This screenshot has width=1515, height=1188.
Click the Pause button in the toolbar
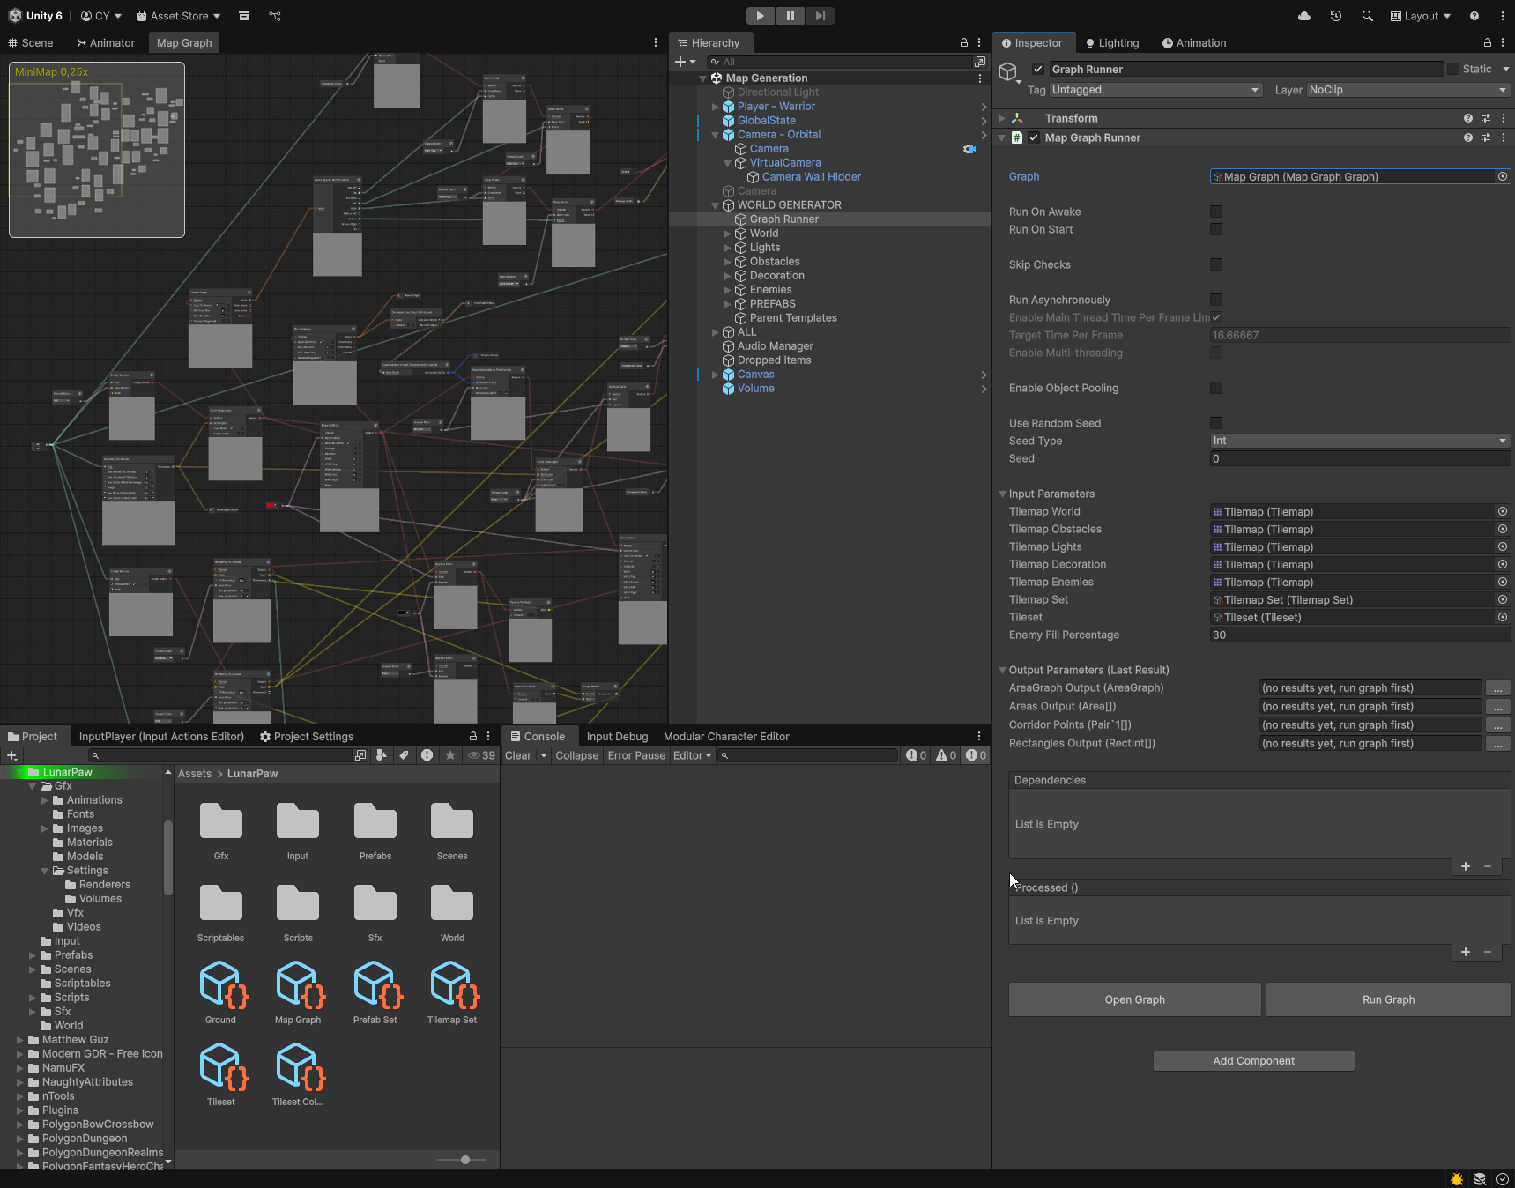790,16
